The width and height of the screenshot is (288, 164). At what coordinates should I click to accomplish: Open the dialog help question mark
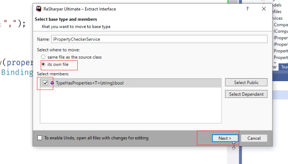pyautogui.click(x=247, y=9)
